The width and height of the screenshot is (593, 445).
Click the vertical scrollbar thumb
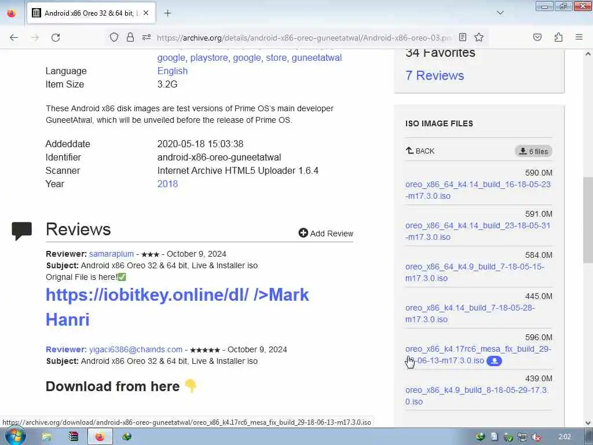(588, 220)
